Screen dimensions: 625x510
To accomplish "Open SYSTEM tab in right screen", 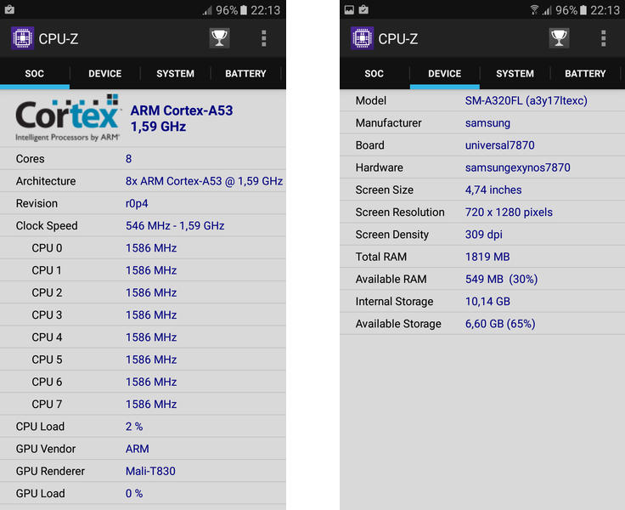I will point(515,73).
